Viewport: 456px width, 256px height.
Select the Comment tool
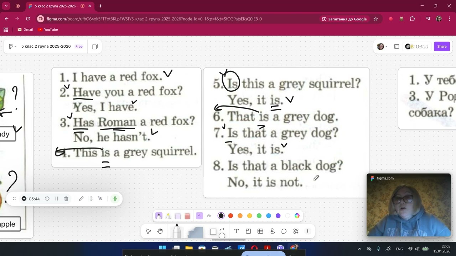284,231
